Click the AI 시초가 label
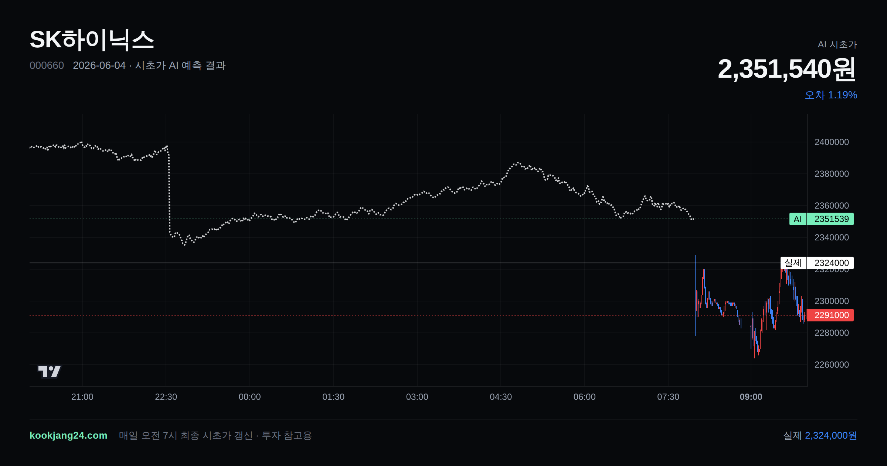 click(x=837, y=44)
